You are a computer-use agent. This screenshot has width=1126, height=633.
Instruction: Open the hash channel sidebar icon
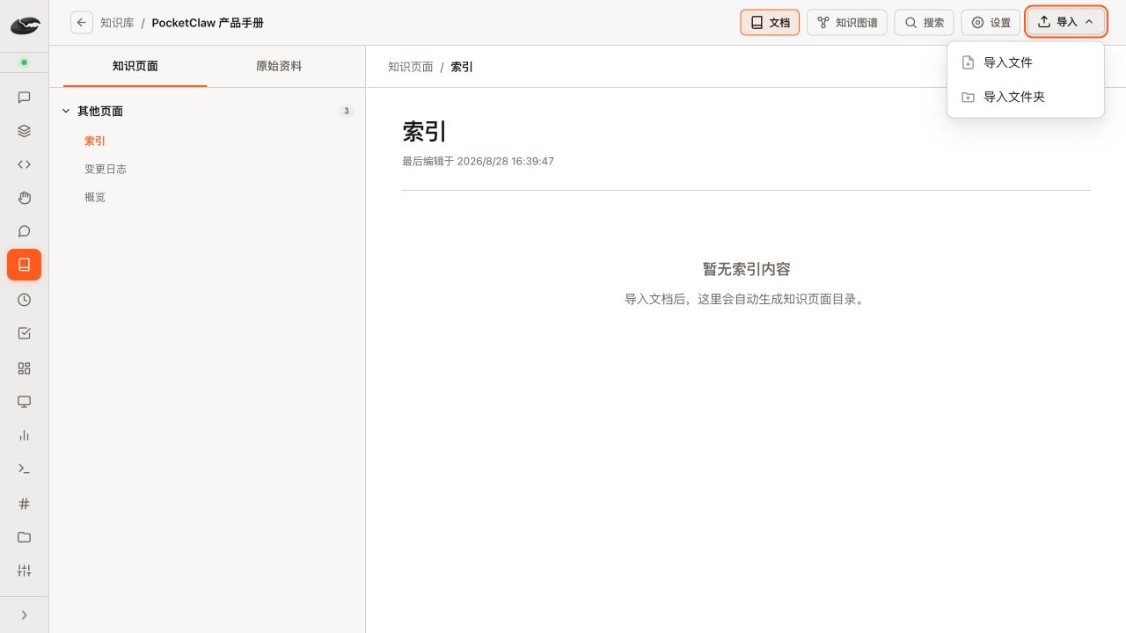(x=24, y=504)
